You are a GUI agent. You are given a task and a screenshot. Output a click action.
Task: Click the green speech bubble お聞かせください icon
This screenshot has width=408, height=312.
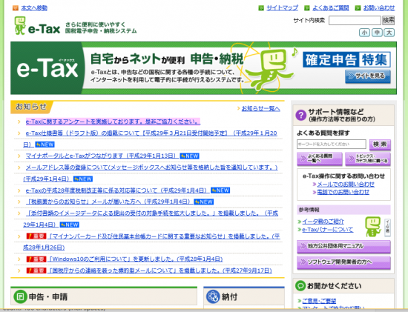click(x=300, y=286)
